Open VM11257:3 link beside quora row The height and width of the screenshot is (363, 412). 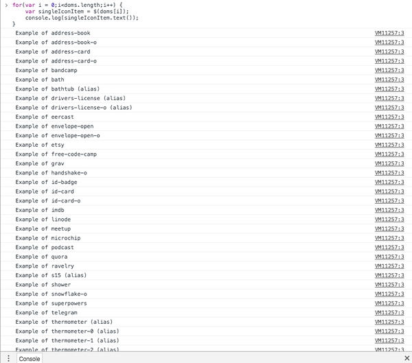click(x=389, y=257)
